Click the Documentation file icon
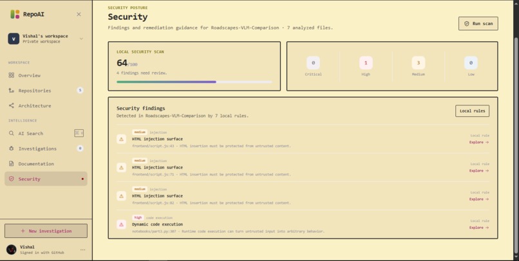The image size is (519, 261). pos(11,164)
